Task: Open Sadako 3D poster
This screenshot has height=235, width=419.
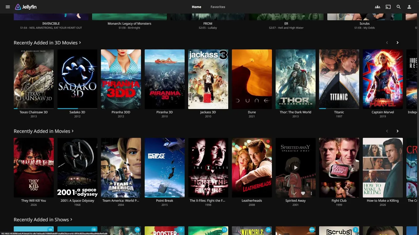Action: click(77, 79)
